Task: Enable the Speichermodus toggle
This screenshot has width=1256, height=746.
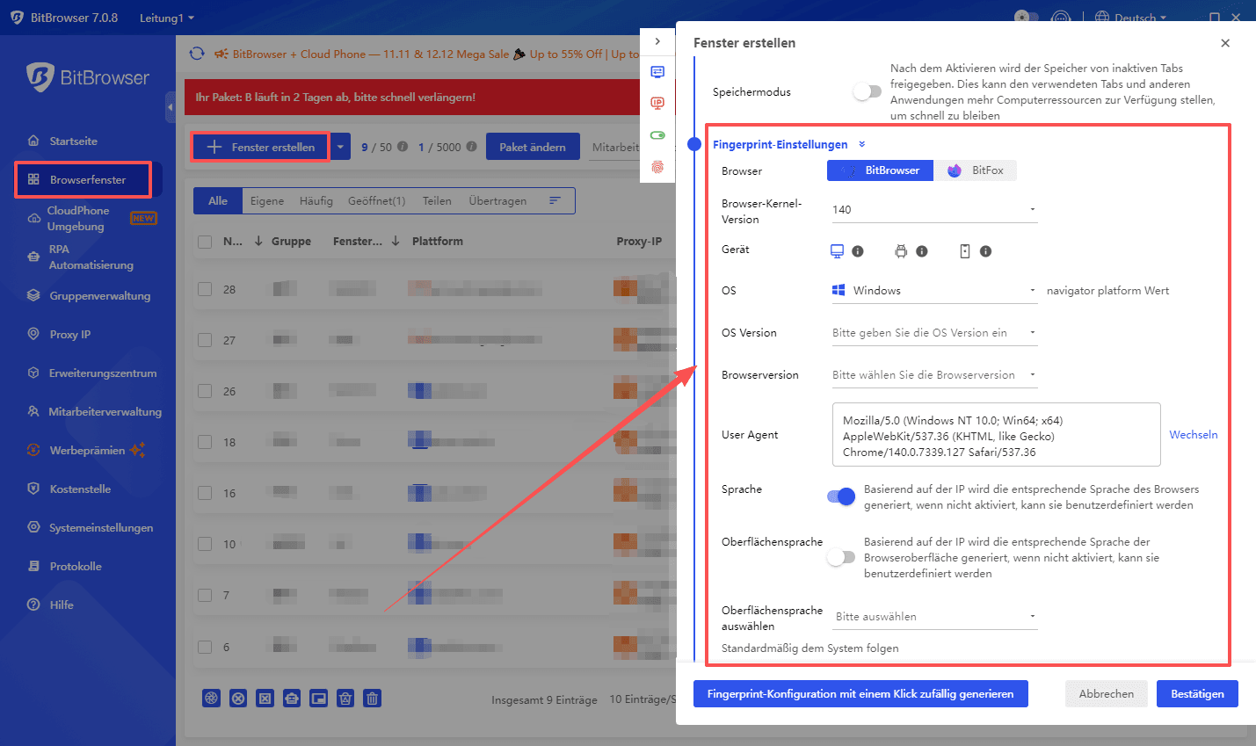Action: point(867,91)
